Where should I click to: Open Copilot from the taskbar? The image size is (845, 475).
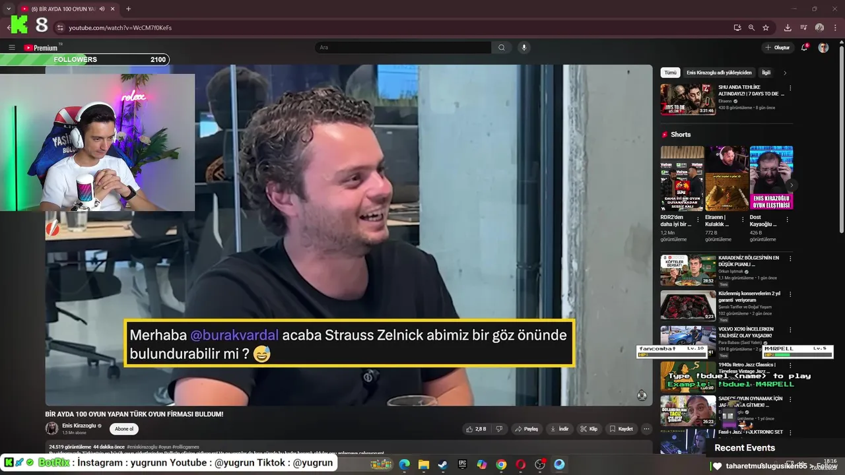pyautogui.click(x=482, y=464)
